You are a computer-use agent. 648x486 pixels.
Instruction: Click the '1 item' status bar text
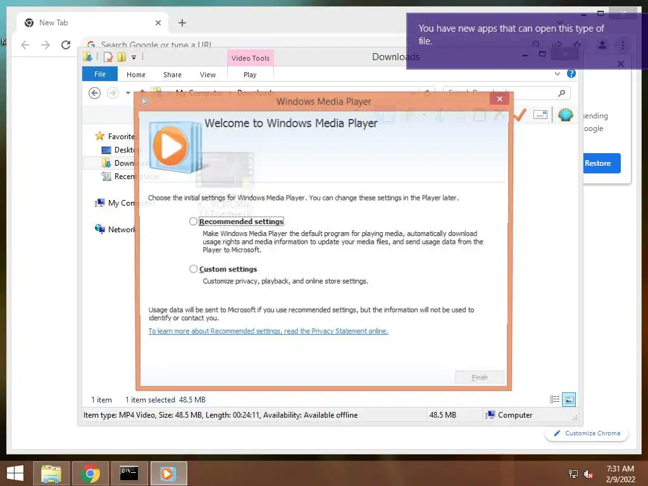[101, 400]
